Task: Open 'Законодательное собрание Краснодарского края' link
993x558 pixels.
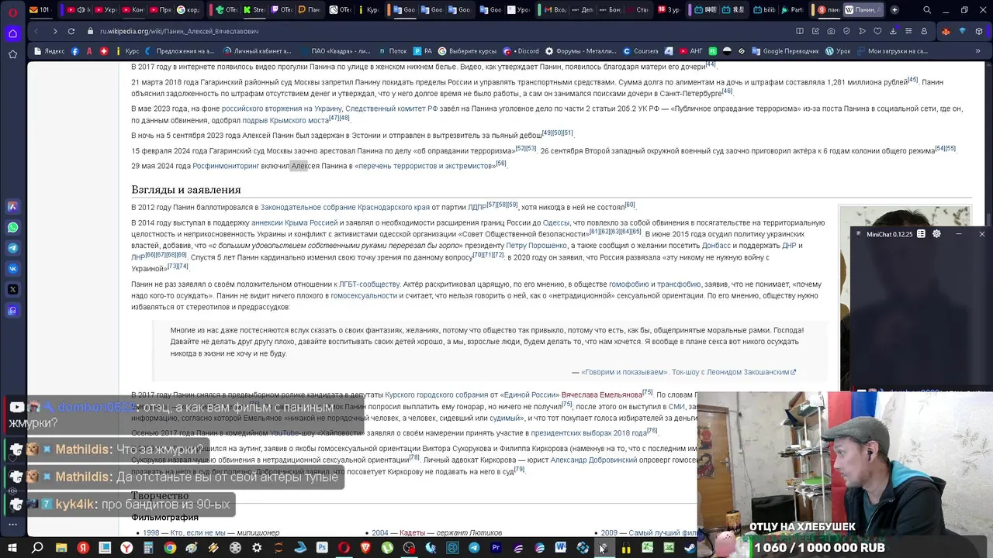Action: click(x=345, y=208)
